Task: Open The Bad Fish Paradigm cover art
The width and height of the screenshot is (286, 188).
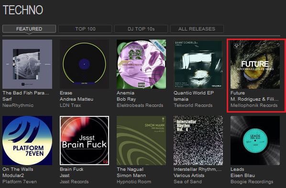Action: [27, 64]
